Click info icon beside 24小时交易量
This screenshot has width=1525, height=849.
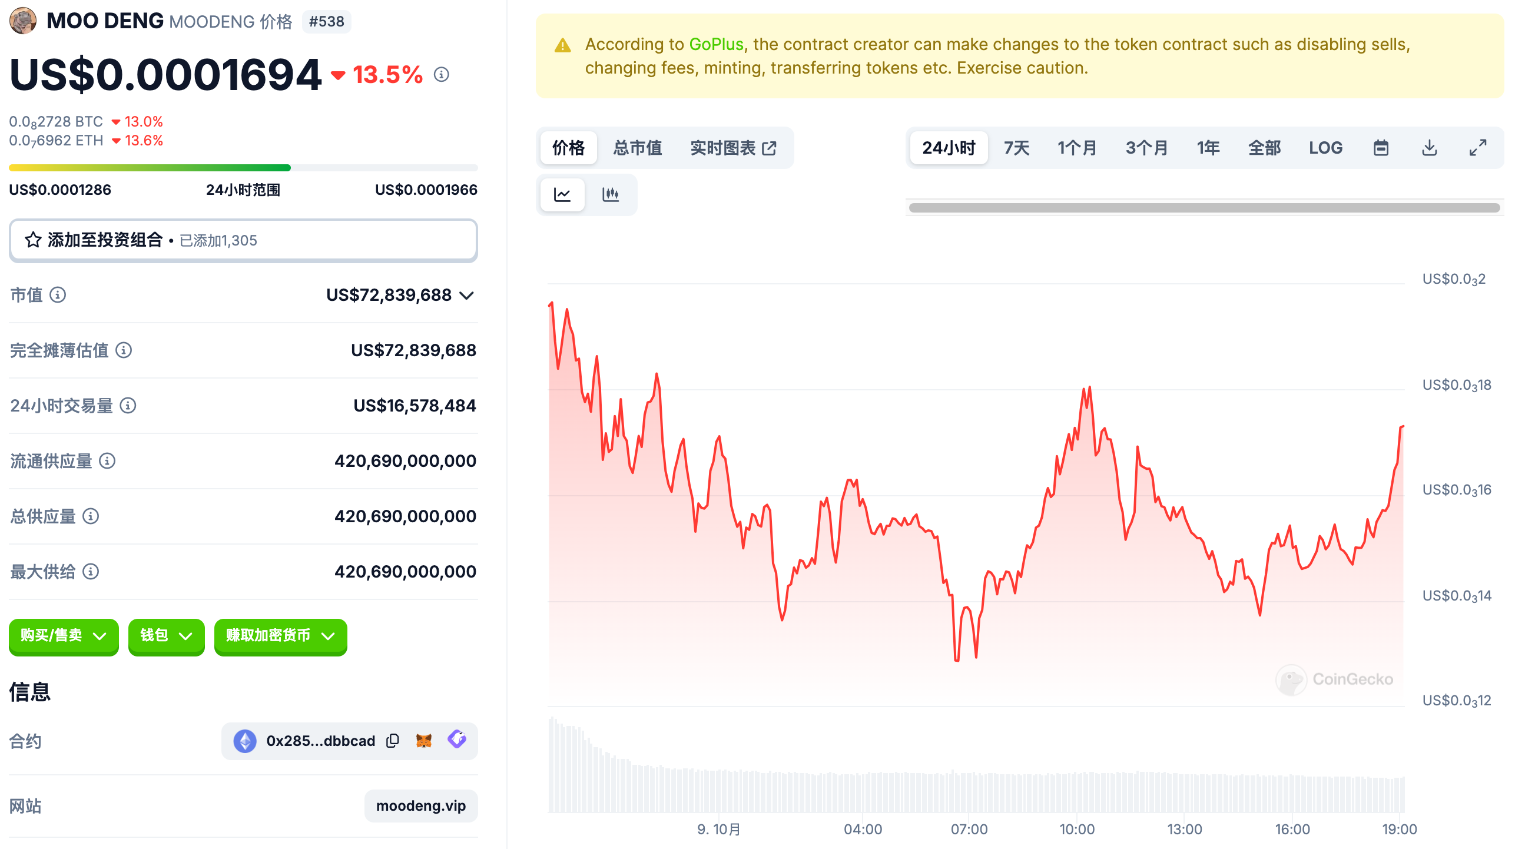click(x=128, y=406)
